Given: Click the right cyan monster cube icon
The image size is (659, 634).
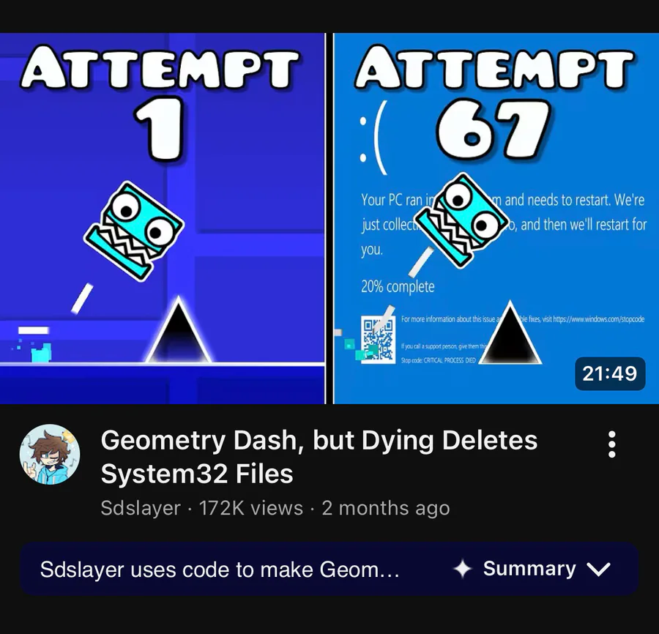Looking at the screenshot, I should coord(461,220).
